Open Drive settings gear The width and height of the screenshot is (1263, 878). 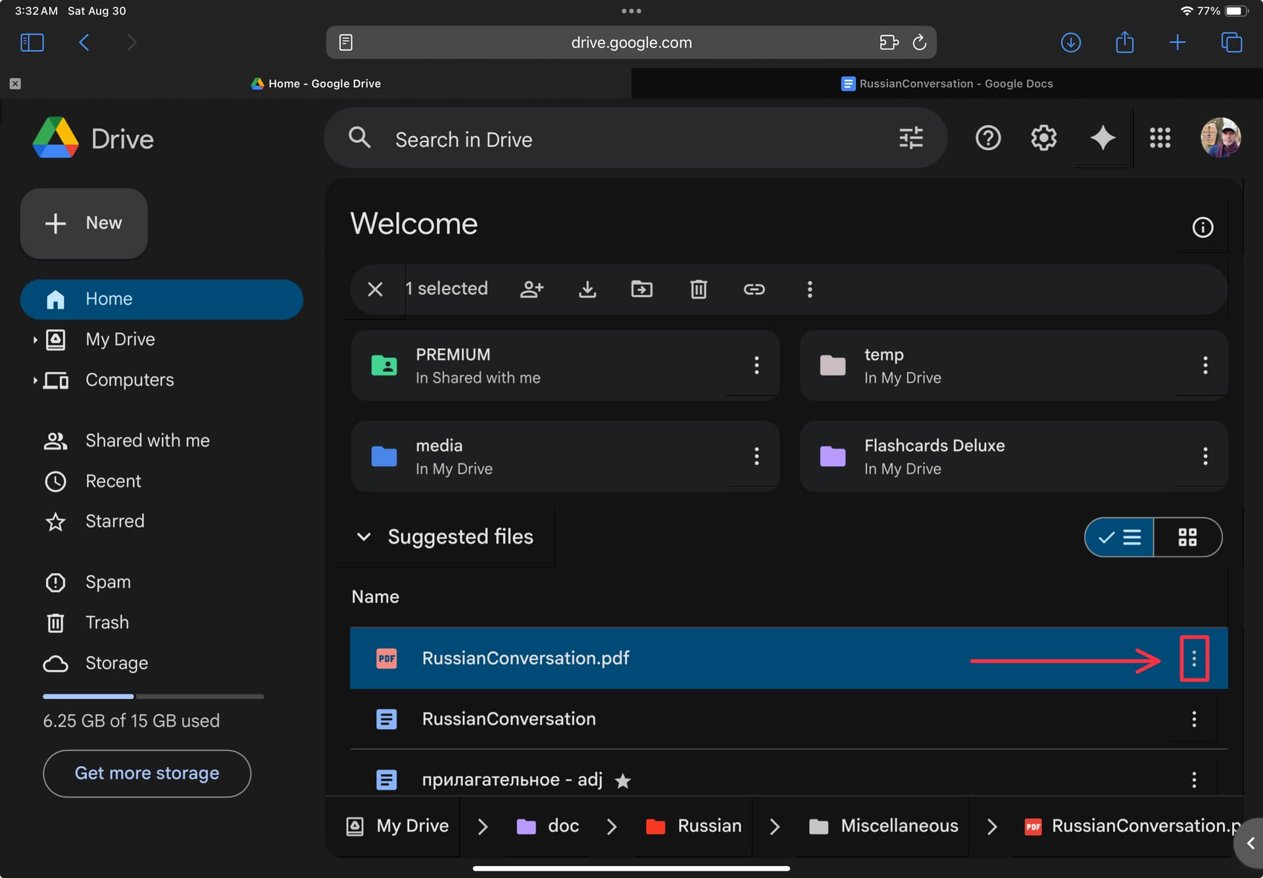click(x=1044, y=138)
